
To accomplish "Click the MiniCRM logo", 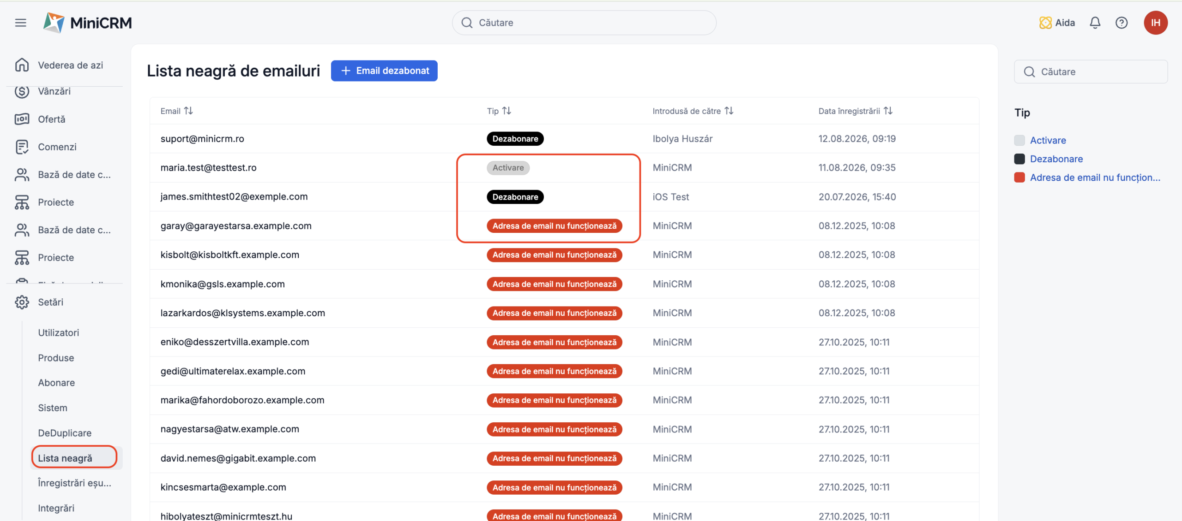I will pos(88,23).
